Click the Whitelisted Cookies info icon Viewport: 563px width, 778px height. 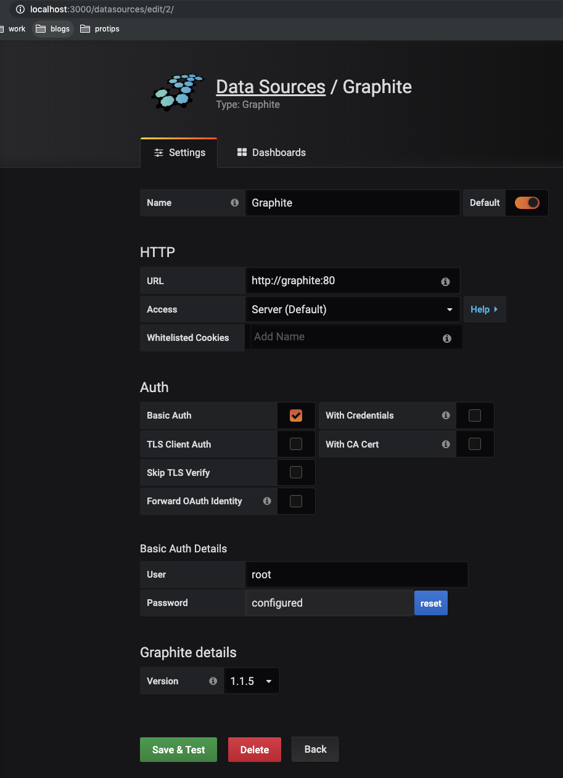pos(447,338)
